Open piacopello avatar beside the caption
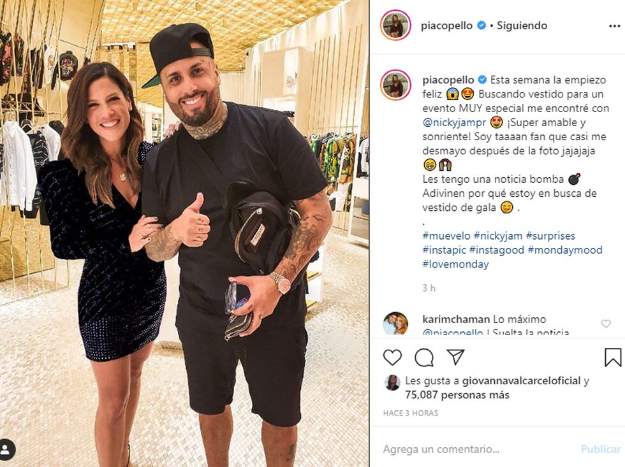Screen dimensions: 625x467 coord(395,85)
